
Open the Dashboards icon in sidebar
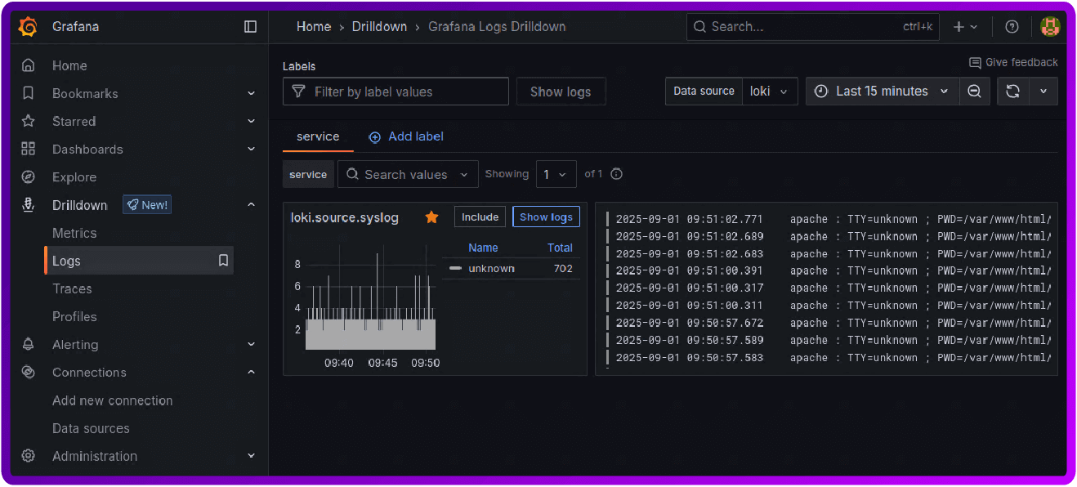point(28,149)
